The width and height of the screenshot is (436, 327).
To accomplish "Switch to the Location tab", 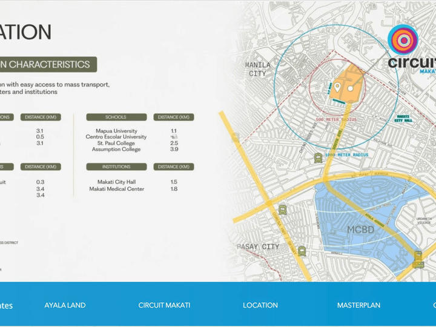I will [260, 305].
